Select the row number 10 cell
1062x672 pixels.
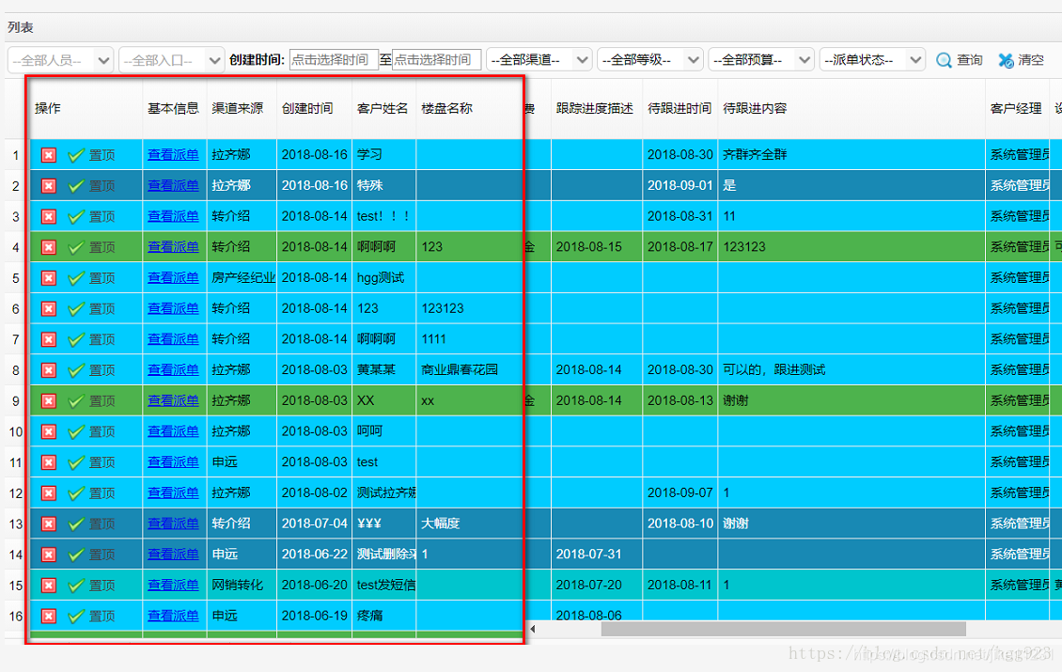coord(16,431)
